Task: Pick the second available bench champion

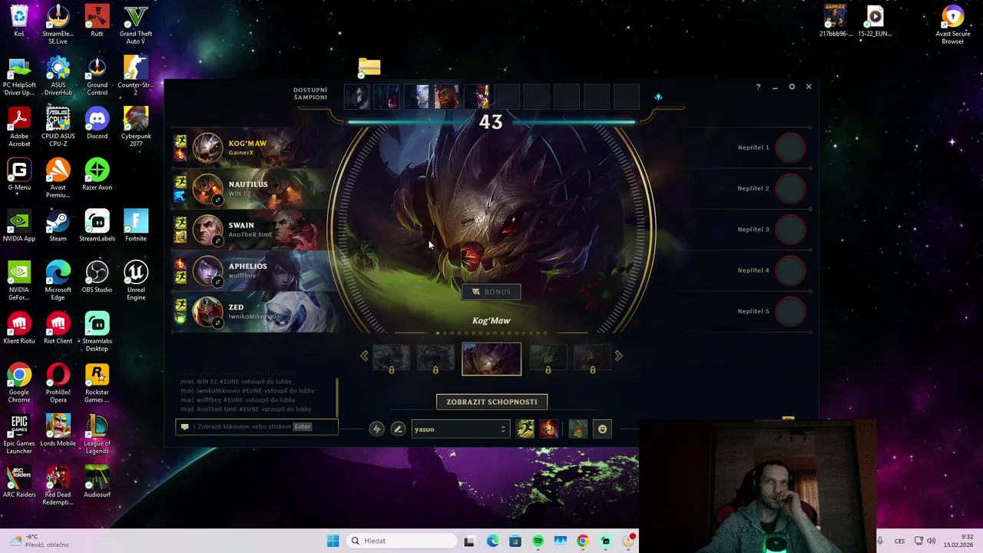Action: (386, 97)
